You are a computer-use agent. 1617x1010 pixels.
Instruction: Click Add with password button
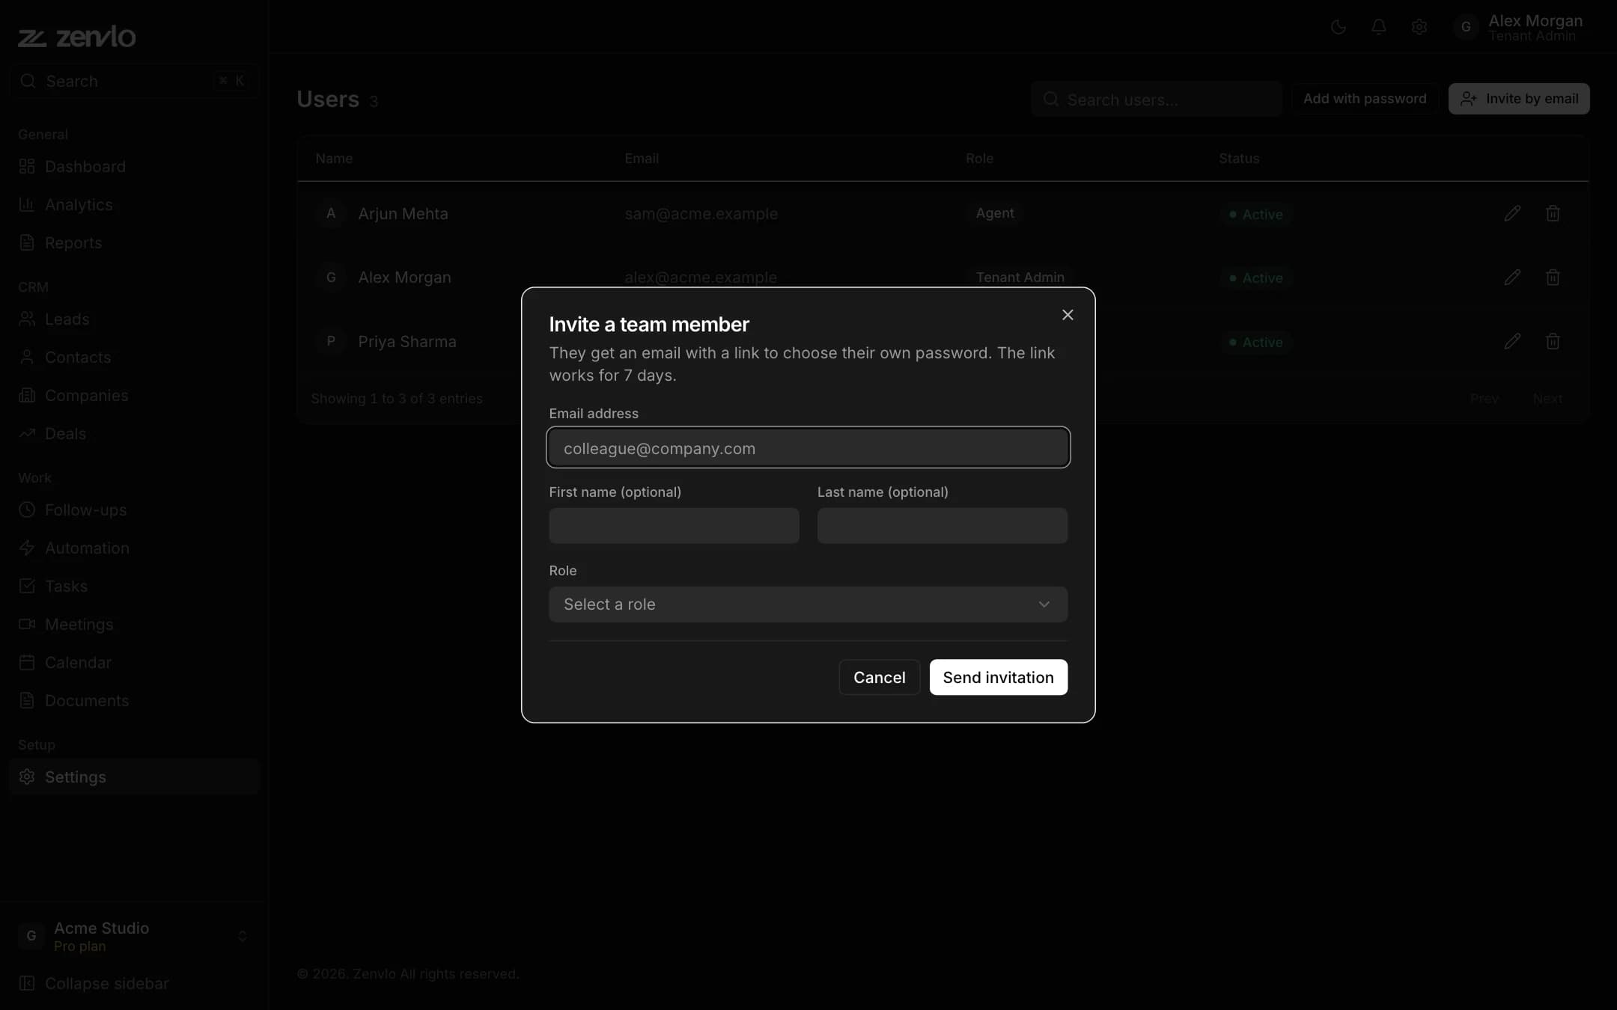click(x=1365, y=99)
